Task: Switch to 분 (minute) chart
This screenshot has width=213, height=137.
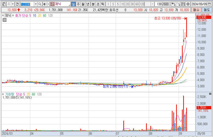Action: coord(93,4)
